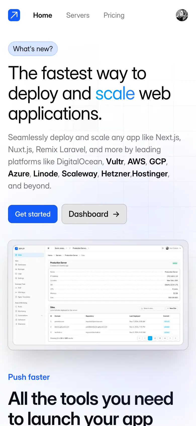Jump to the first page with double-left arrow
This screenshot has height=426, width=196.
point(140,338)
